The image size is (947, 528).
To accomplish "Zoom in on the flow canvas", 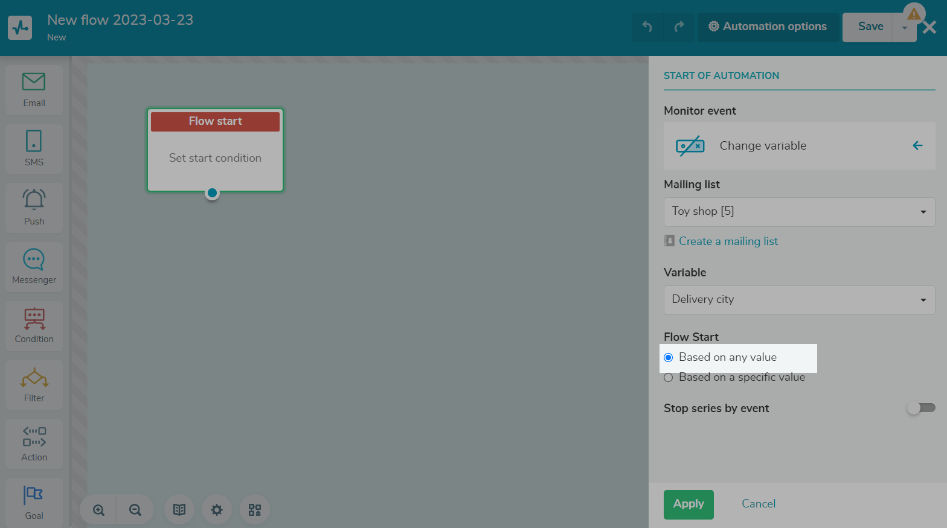I will (98, 510).
